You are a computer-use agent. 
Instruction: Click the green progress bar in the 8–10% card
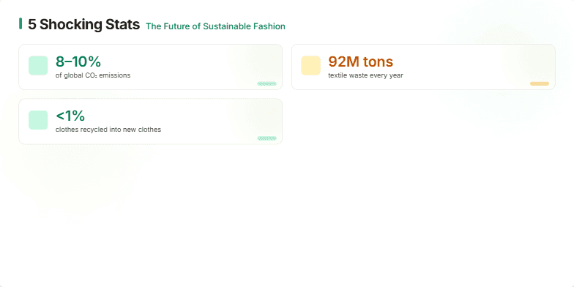(x=266, y=83)
